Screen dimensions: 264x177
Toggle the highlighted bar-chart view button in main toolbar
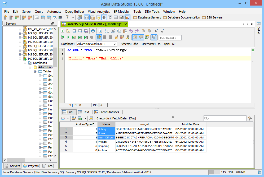(x=127, y=17)
